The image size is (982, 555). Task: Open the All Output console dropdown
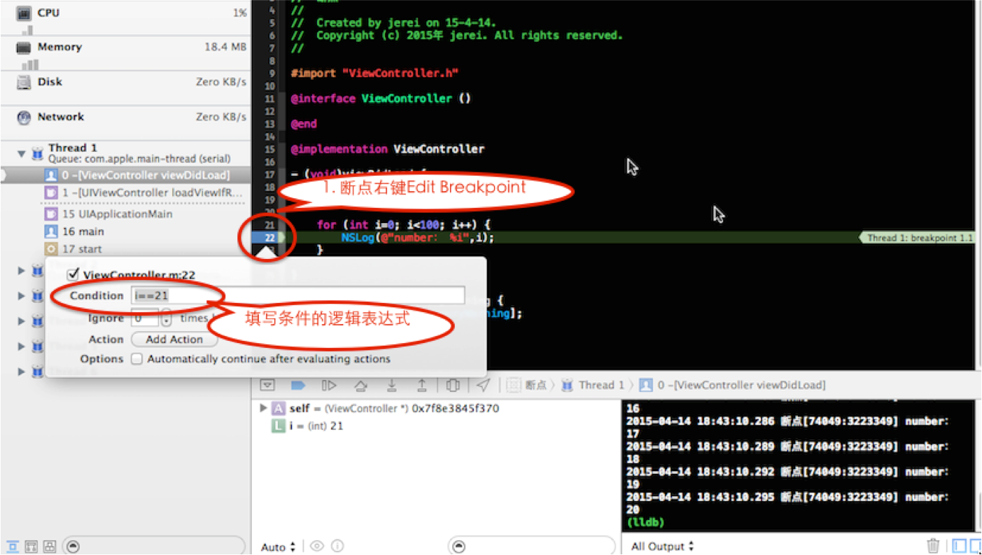662,547
